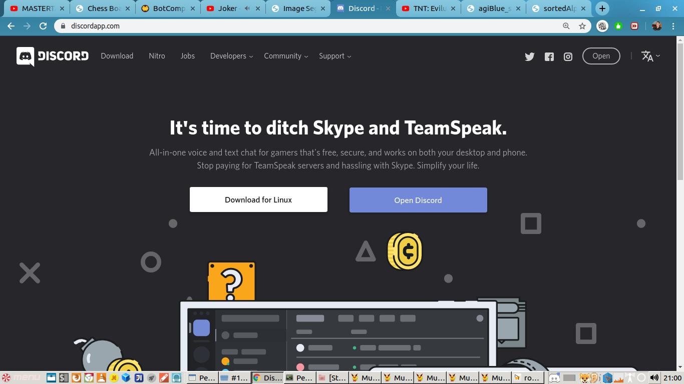This screenshot has height=384, width=684.
Task: Click the film reel extension icon
Action: click(602, 26)
